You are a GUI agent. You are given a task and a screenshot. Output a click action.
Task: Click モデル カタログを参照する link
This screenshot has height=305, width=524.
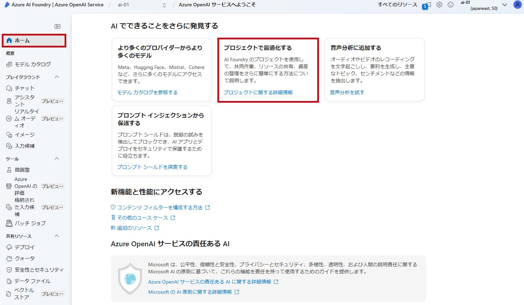tap(147, 93)
